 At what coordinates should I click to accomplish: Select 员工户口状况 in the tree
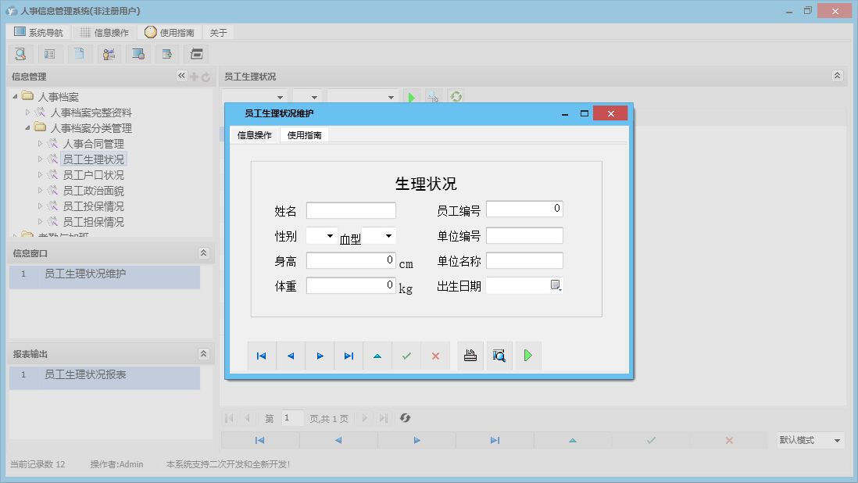(x=95, y=174)
